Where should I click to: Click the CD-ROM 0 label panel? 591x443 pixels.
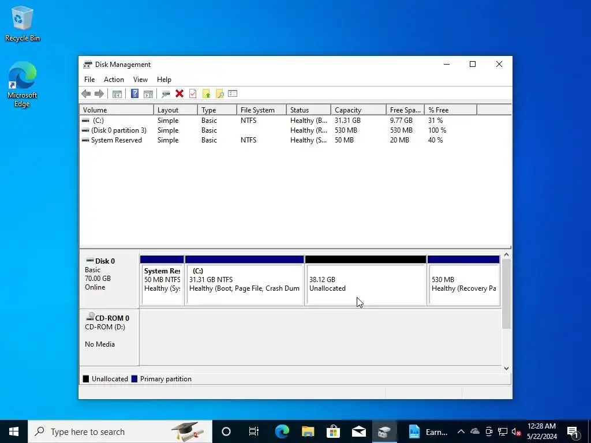109,337
